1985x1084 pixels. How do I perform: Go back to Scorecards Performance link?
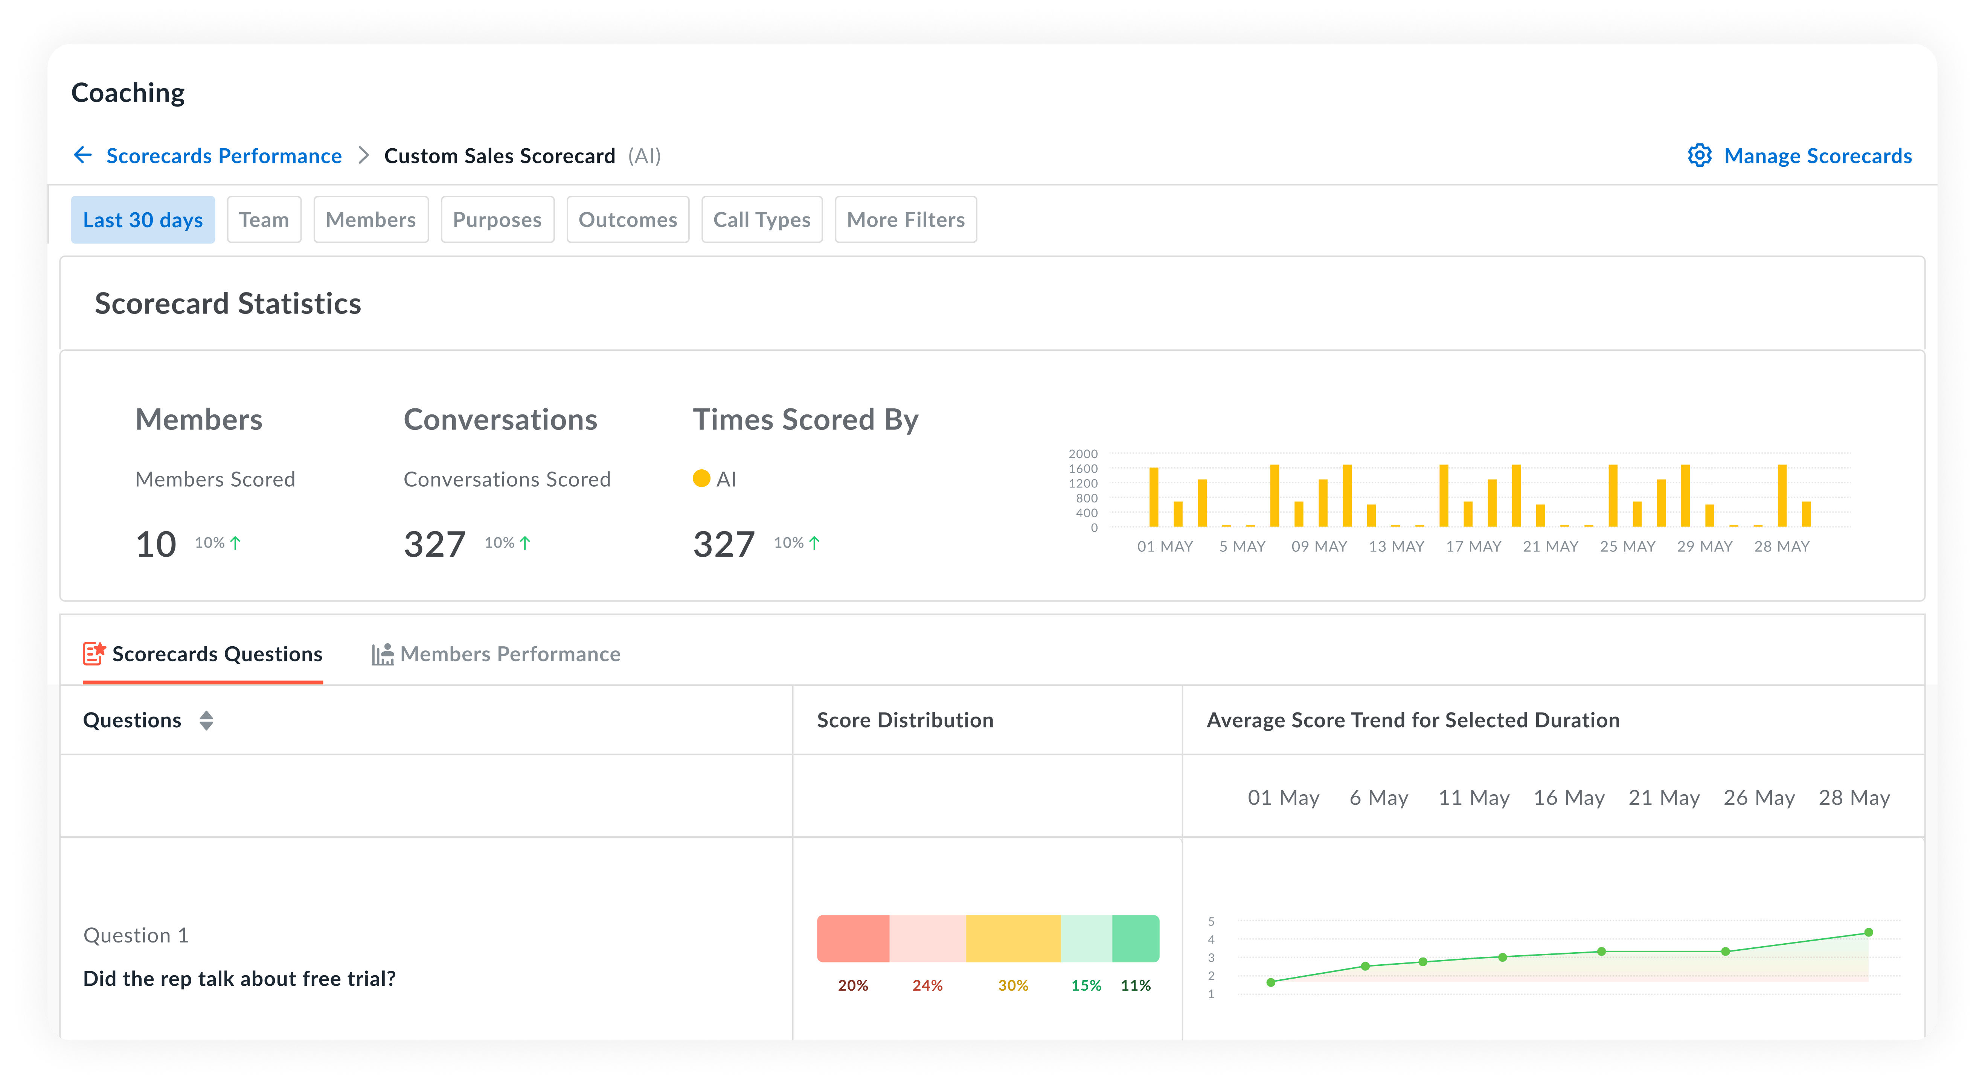pos(224,155)
